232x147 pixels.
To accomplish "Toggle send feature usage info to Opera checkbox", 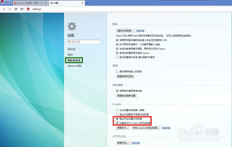I will pos(117,49).
